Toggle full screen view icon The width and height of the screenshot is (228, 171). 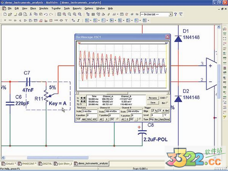[59, 14]
